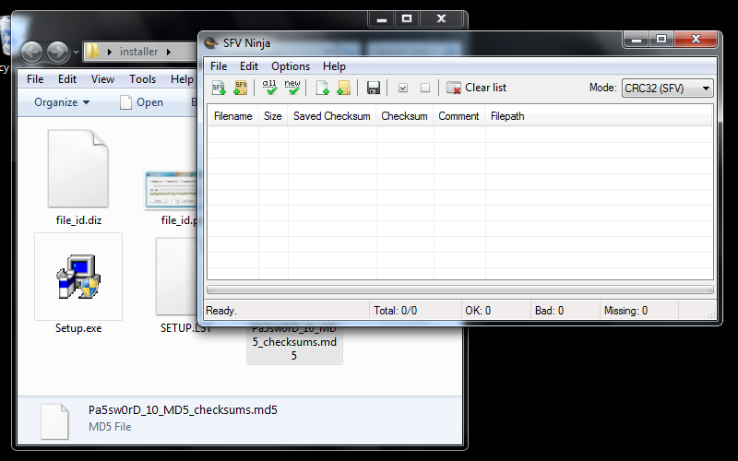The width and height of the screenshot is (738, 461).
Task: Click the Recycle Bin desktop icon
Action: point(5,38)
